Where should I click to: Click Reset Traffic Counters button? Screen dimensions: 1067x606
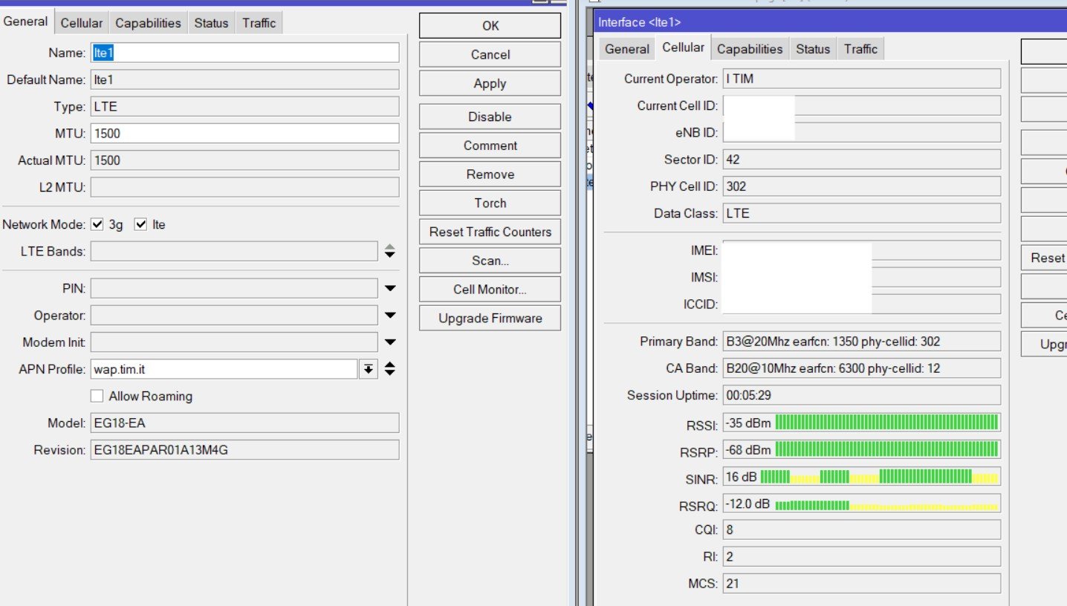[x=490, y=232]
